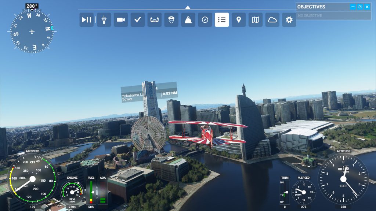Click the trim indicator slider
Screen dimensions: 376x211
point(285,192)
